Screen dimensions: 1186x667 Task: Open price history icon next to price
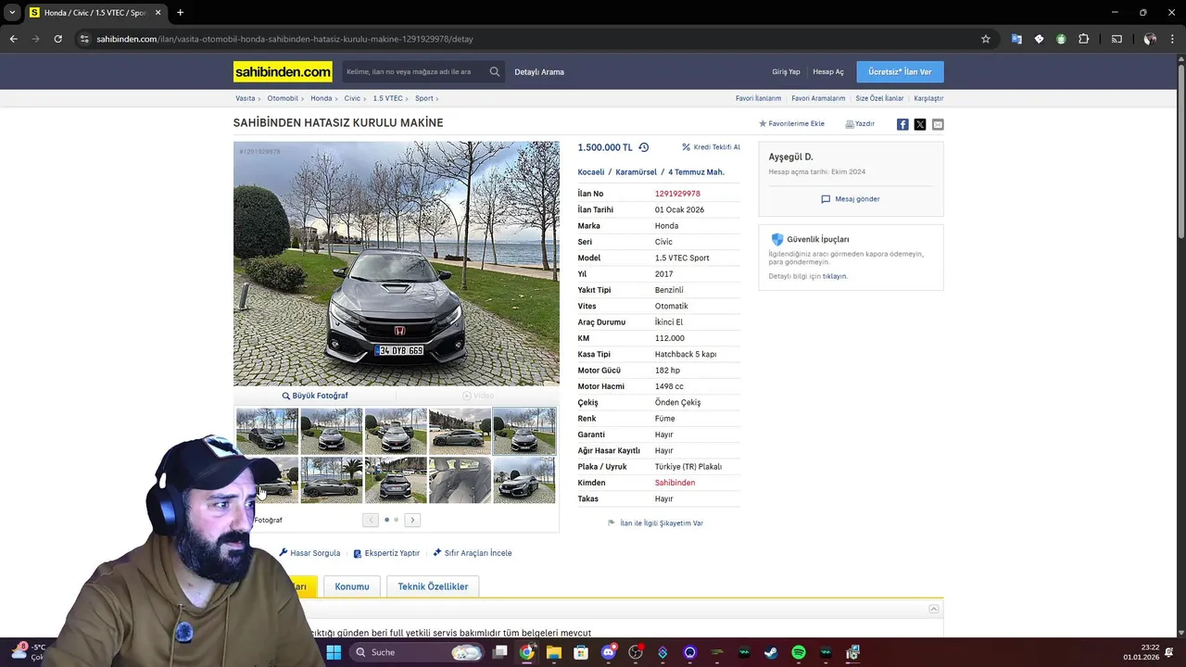click(x=644, y=147)
